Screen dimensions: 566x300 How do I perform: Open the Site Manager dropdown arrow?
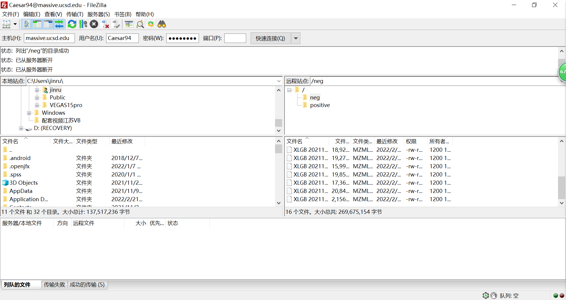pyautogui.click(x=15, y=24)
